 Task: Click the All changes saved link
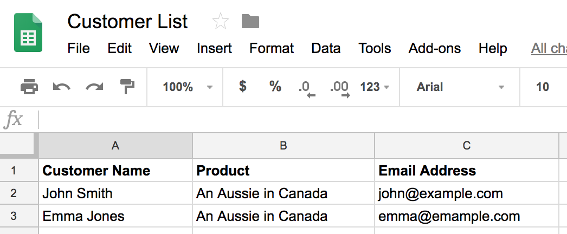coord(549,48)
